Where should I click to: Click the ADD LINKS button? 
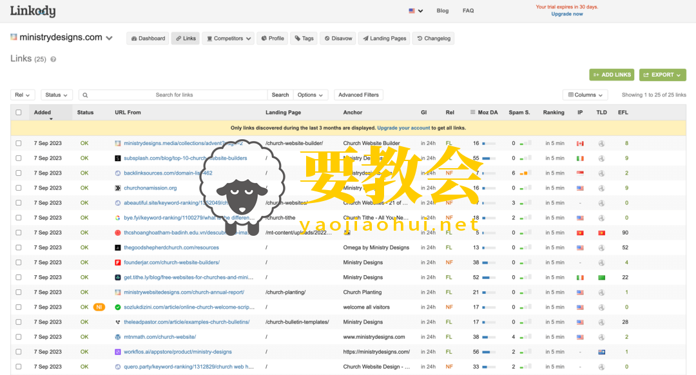[x=612, y=75]
